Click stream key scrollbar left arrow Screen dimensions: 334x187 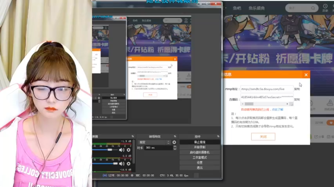243,104
